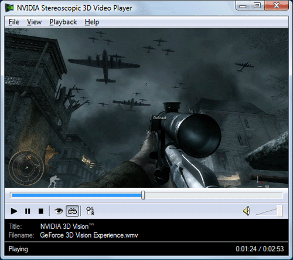Swap left and right eye views
This screenshot has height=260, width=293.
click(90, 211)
